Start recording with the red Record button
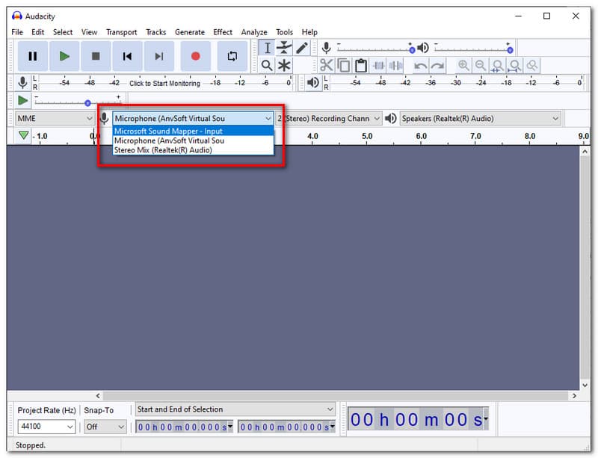Image resolution: width=598 pixels, height=458 pixels. pyautogui.click(x=196, y=57)
